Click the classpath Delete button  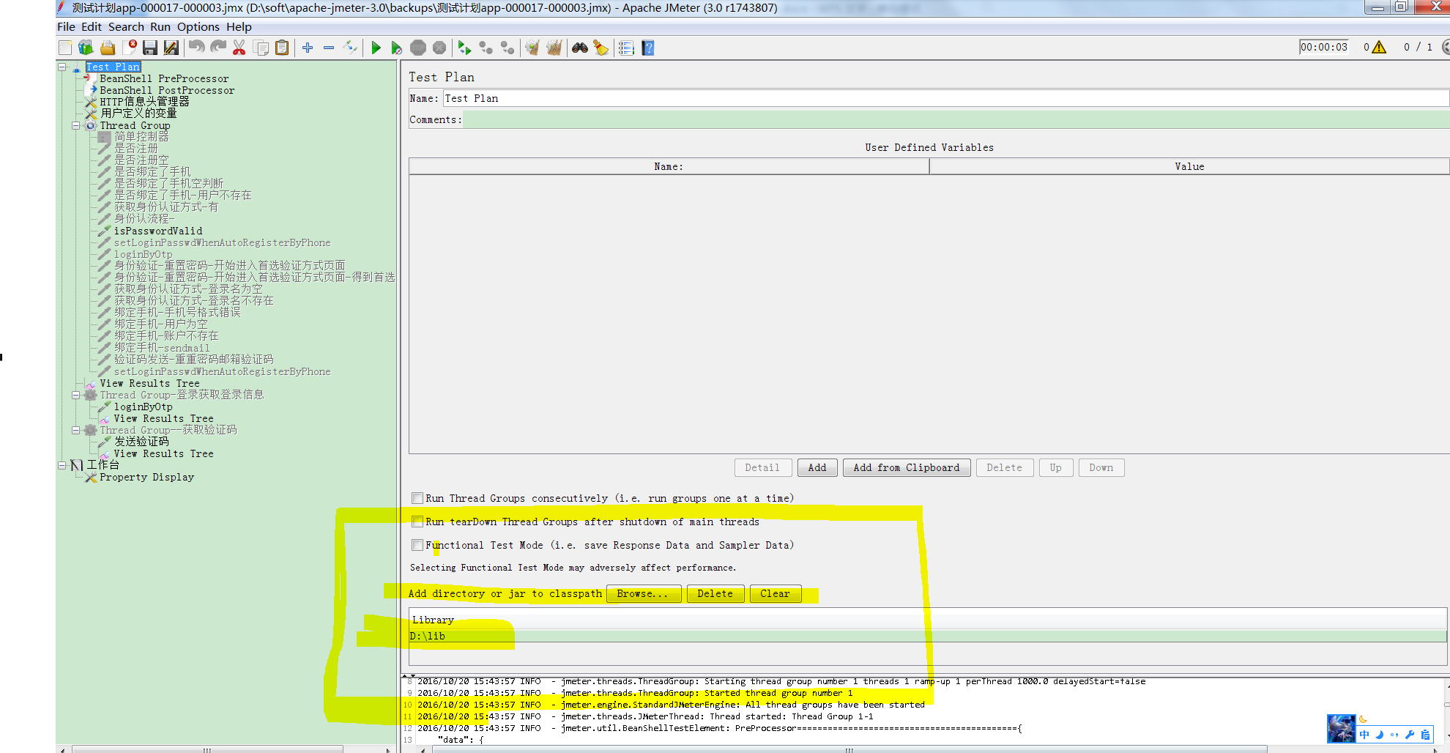(x=715, y=593)
